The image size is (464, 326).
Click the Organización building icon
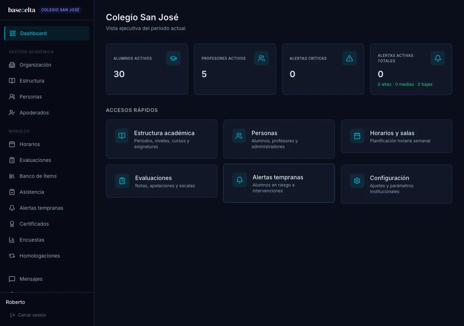(12, 65)
